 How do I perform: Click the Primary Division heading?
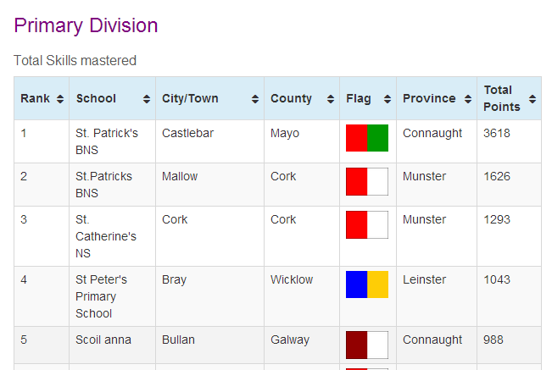point(86,25)
